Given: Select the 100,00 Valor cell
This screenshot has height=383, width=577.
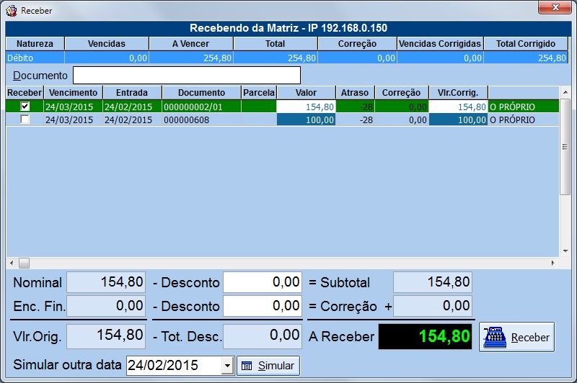Looking at the screenshot, I should (307, 120).
